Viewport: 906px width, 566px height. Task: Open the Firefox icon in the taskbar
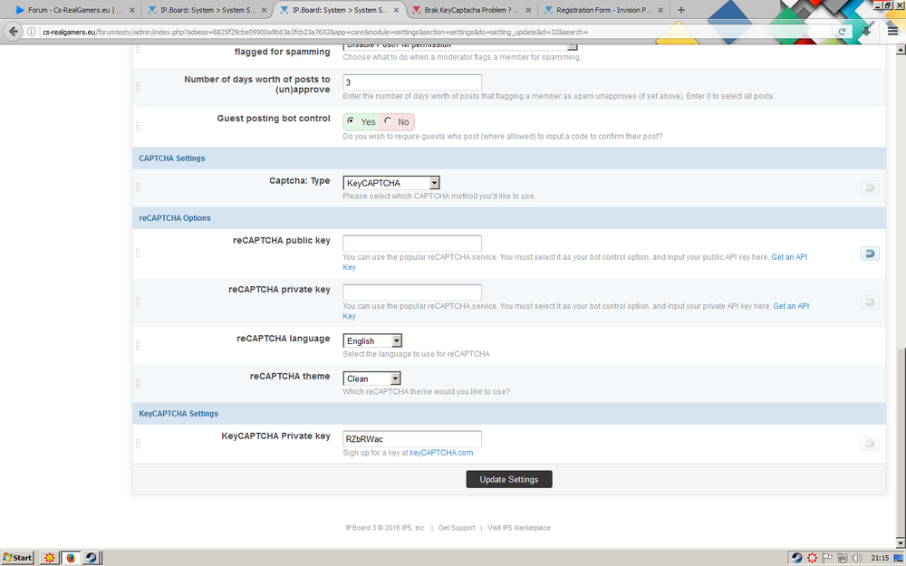(x=71, y=557)
